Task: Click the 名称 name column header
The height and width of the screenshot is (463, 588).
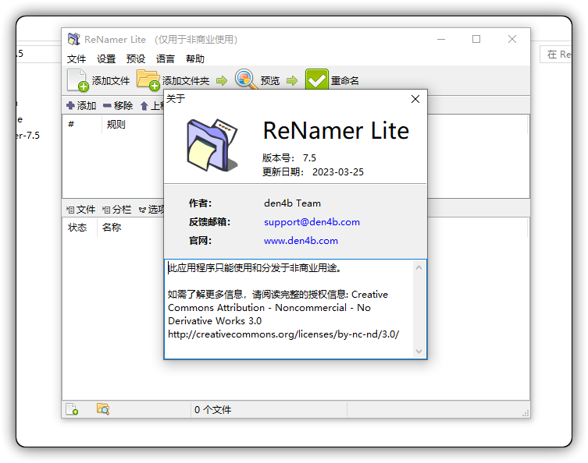Action: (112, 227)
